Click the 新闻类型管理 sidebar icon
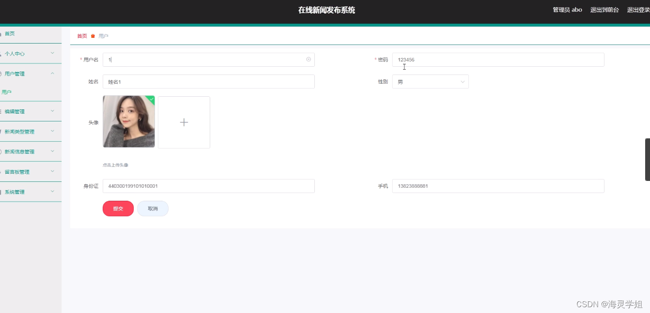This screenshot has height=313, width=650. pos(1,131)
